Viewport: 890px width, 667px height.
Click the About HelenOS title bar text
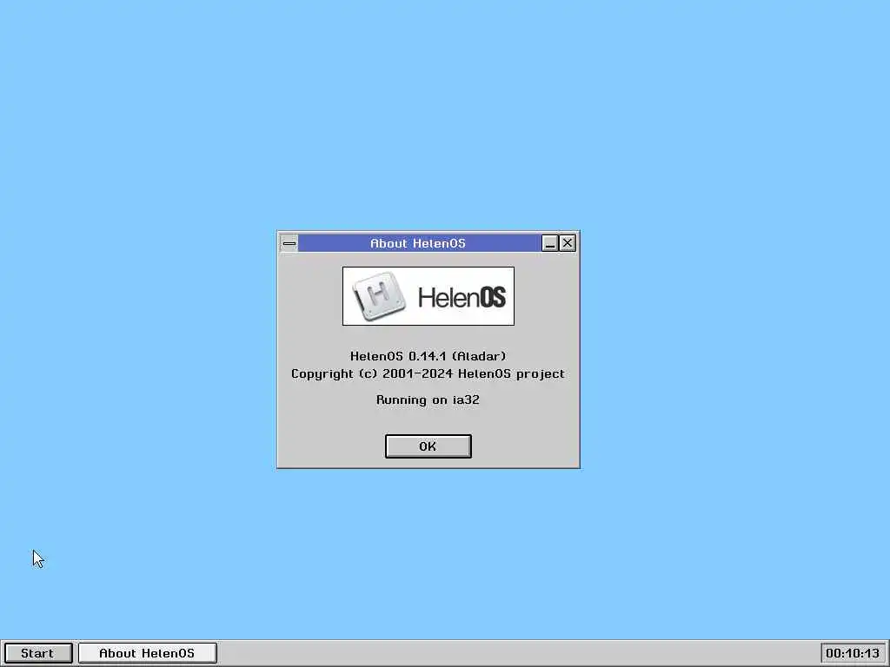(418, 243)
